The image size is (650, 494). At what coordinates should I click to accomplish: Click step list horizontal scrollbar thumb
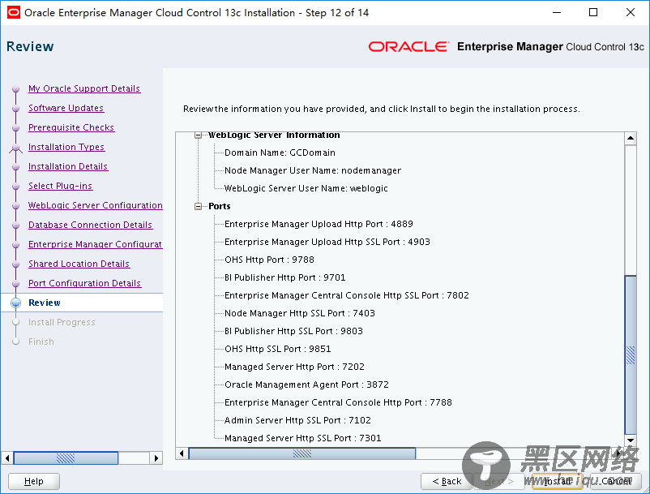coord(66,458)
